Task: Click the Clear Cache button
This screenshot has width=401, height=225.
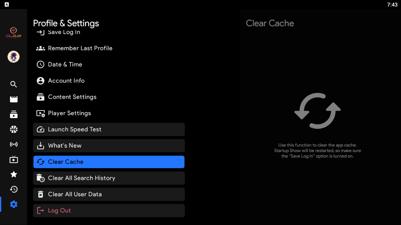Action: click(109, 162)
